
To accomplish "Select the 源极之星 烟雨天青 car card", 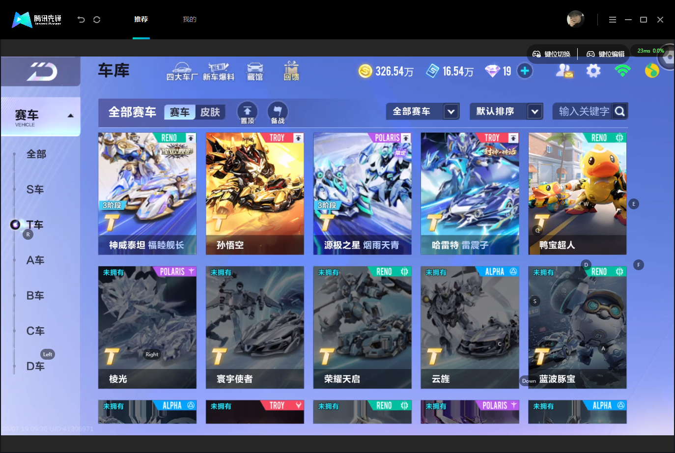I will pos(363,194).
